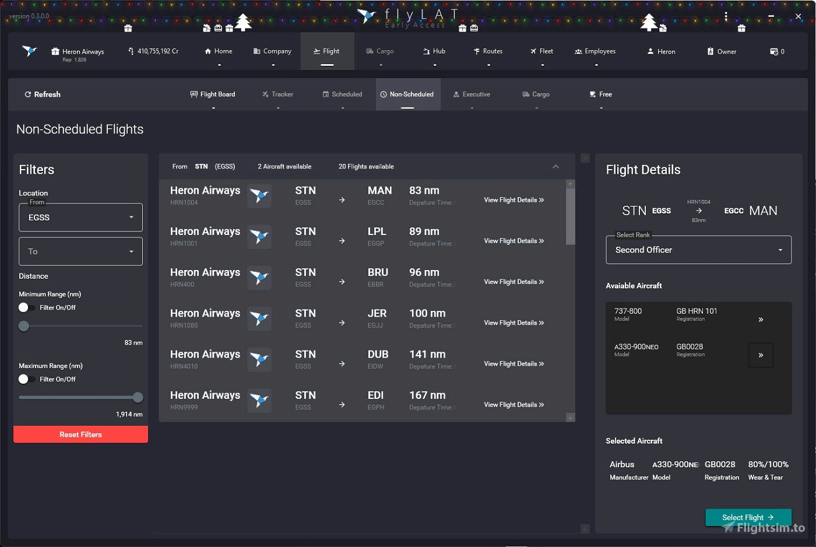816x547 pixels.
Task: Open the To destination dropdown
Action: point(80,251)
